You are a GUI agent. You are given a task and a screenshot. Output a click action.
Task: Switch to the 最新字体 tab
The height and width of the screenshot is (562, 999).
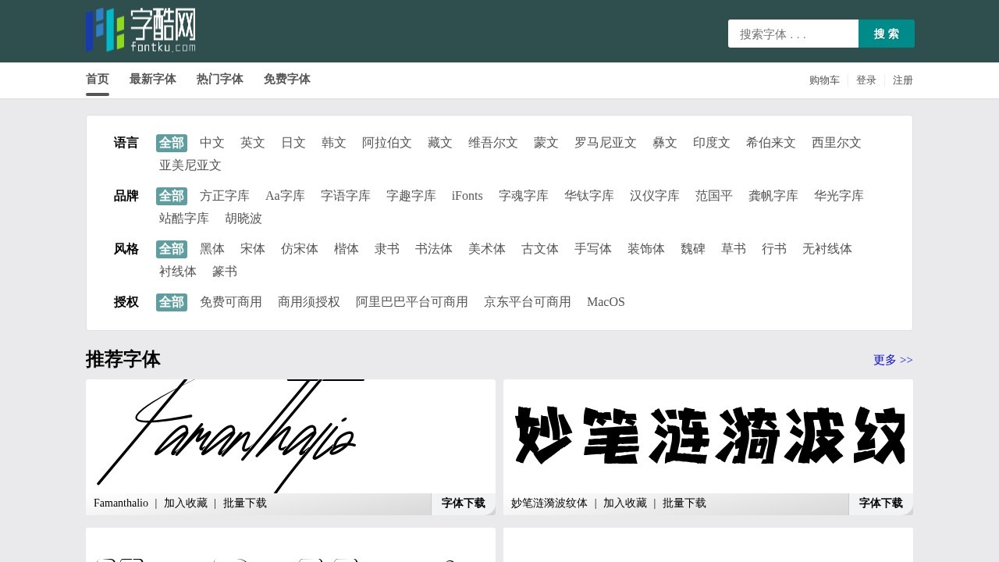point(152,79)
